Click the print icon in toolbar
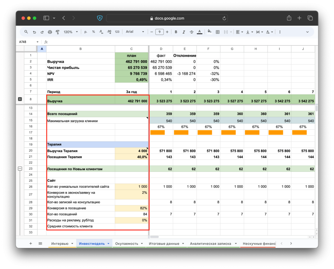334x269 pixels. 50,32
